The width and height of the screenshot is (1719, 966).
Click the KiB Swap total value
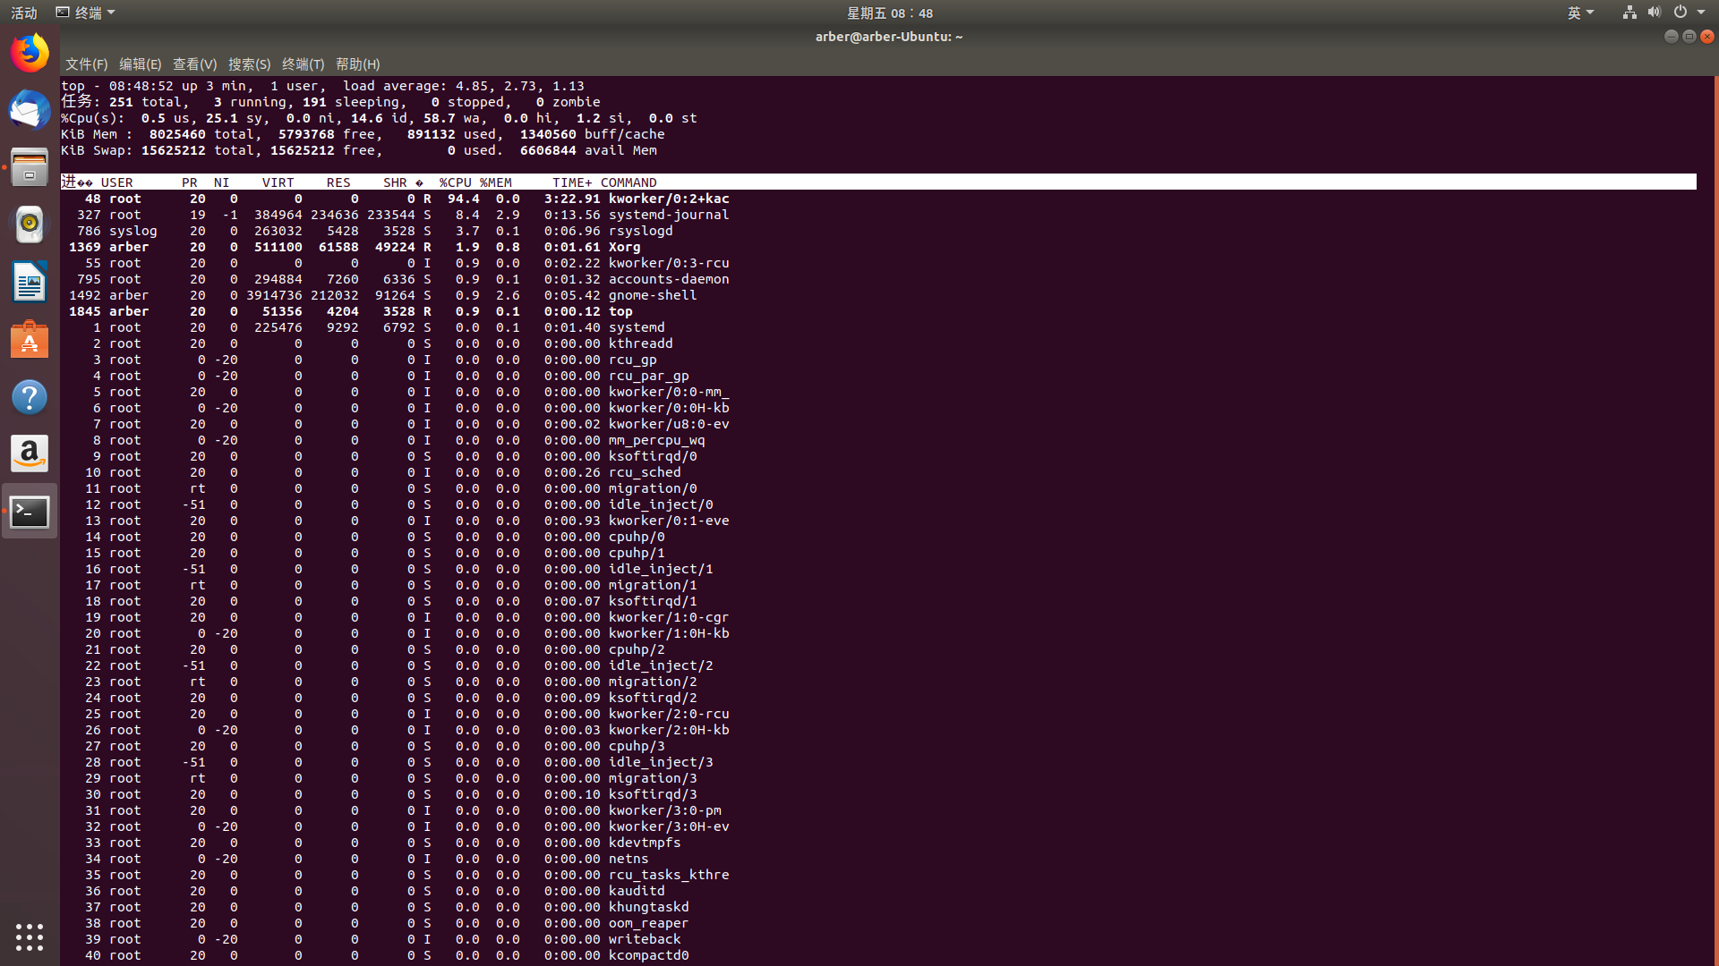173,150
